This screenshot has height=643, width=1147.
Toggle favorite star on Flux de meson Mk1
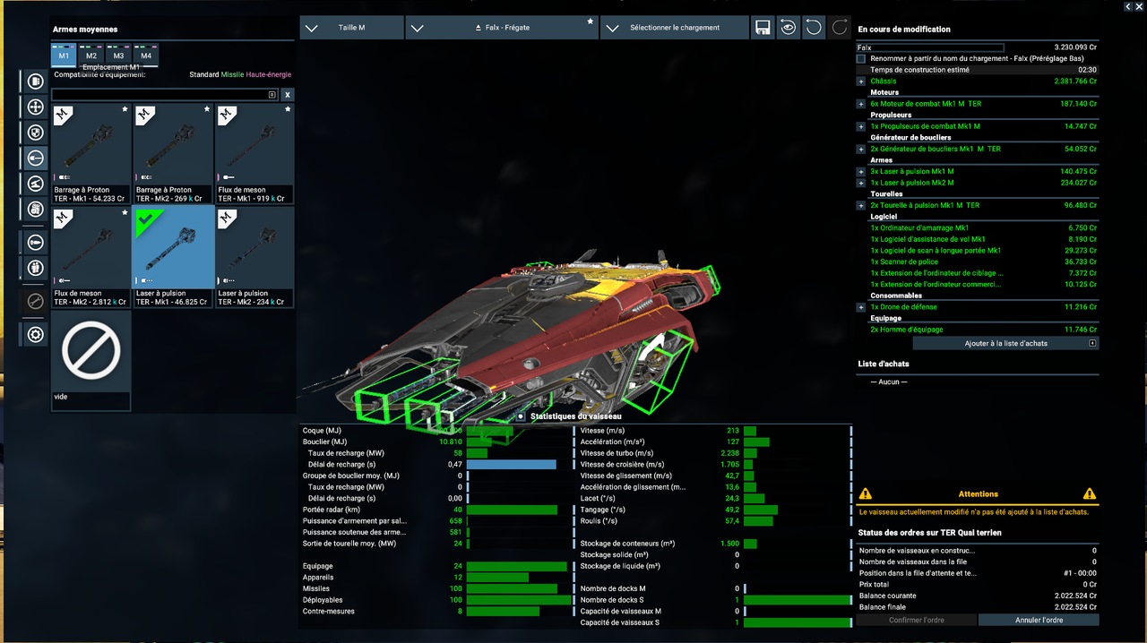tap(288, 109)
